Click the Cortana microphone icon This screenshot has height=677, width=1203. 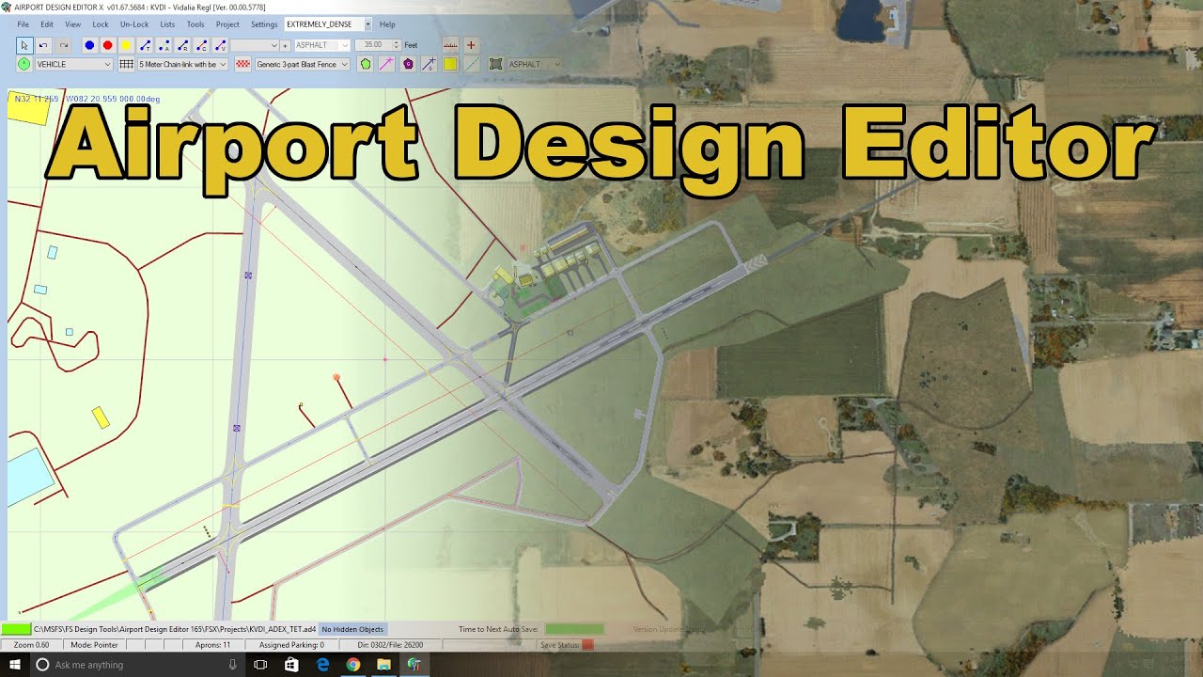pos(232,665)
